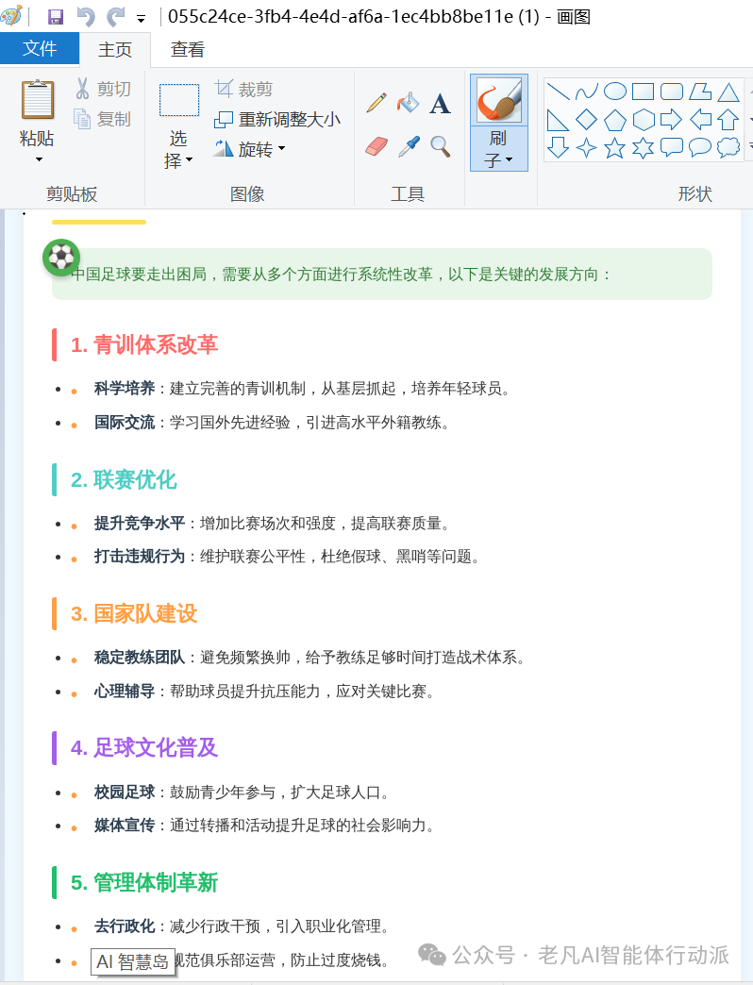Choose the Up arrow shape

click(x=728, y=120)
